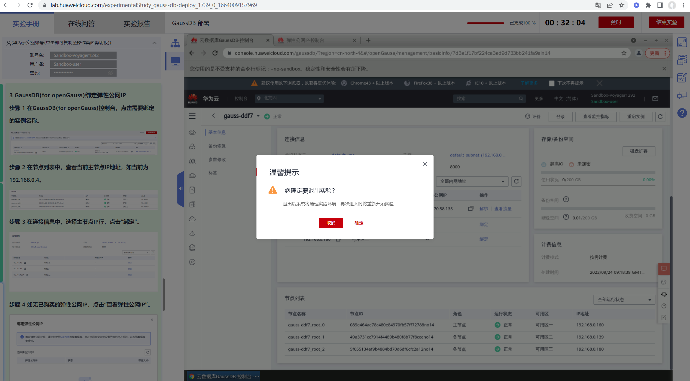Check the 下次不再提示 checkbox
Image resolution: width=690 pixels, height=381 pixels.
[x=551, y=83]
